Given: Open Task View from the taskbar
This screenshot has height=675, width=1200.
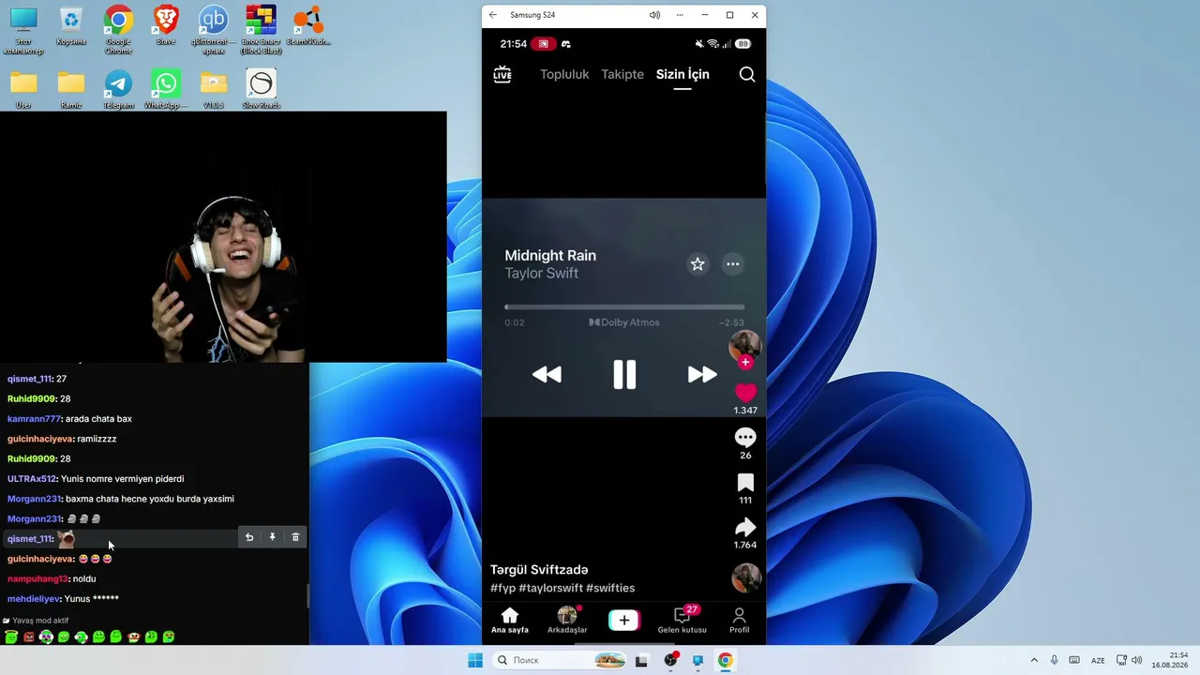Looking at the screenshot, I should pyautogui.click(x=642, y=660).
